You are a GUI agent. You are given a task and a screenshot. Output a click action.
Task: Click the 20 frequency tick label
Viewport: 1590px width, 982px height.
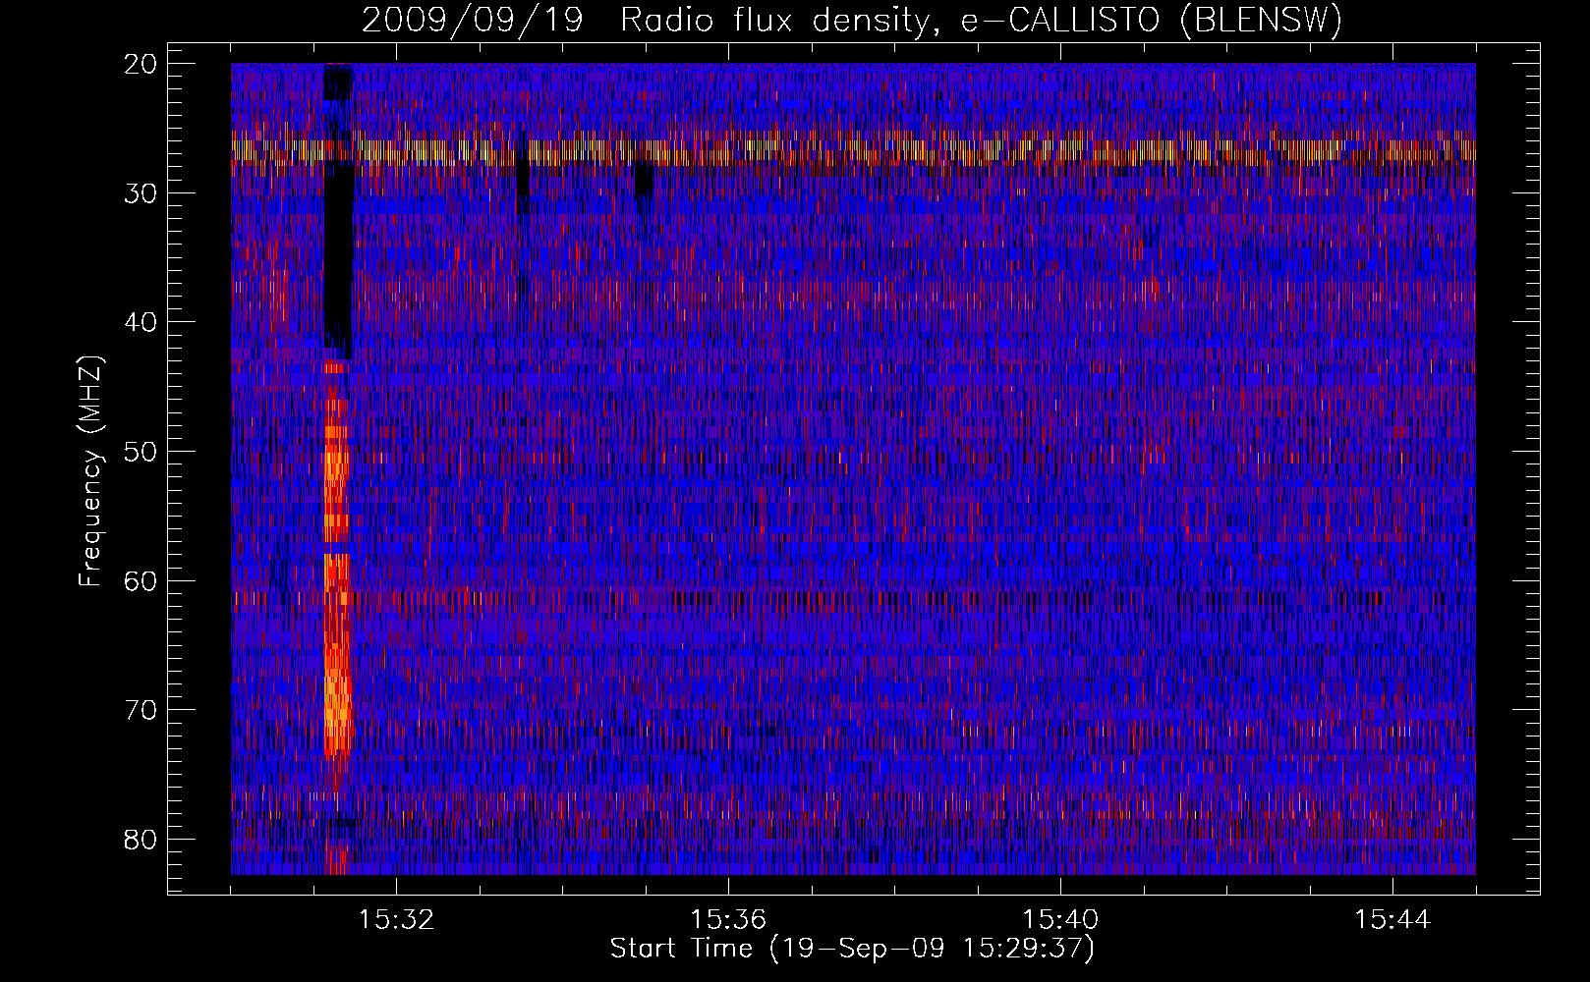pyautogui.click(x=142, y=64)
